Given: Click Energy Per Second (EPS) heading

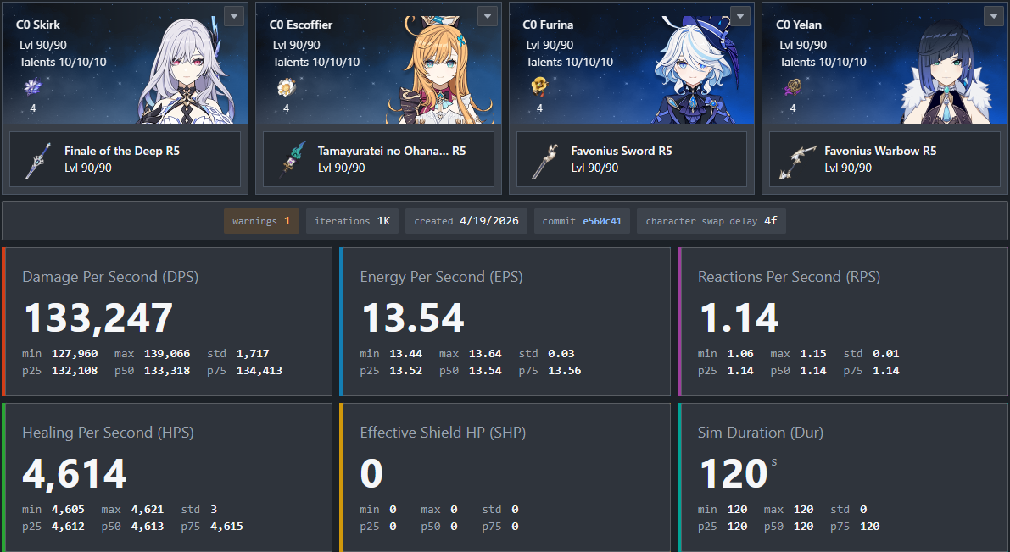Looking at the screenshot, I should [441, 277].
